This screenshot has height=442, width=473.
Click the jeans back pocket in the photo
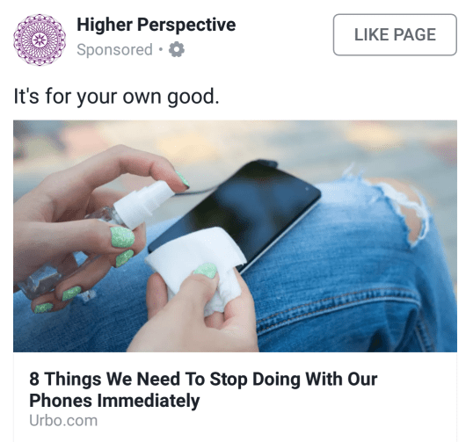pos(347,320)
